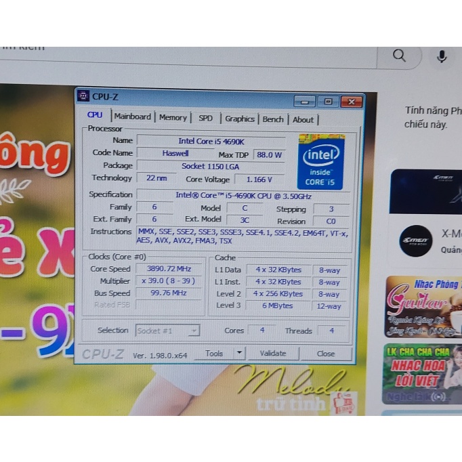The height and width of the screenshot is (462, 462).
Task: Open the Socket #1 selection dropdown
Action: point(167,331)
